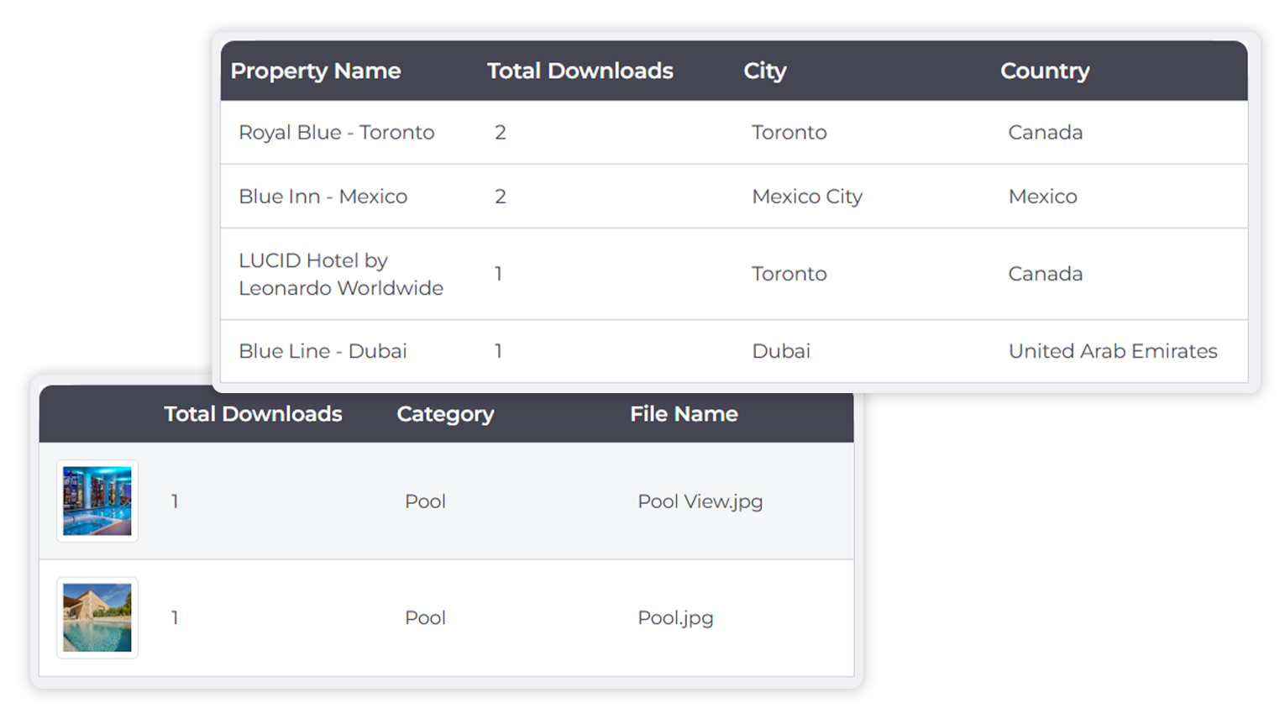The width and height of the screenshot is (1285, 719).
Task: Open LUCID Hotel by Leonardo Worldwide row
Action: [x=340, y=274]
